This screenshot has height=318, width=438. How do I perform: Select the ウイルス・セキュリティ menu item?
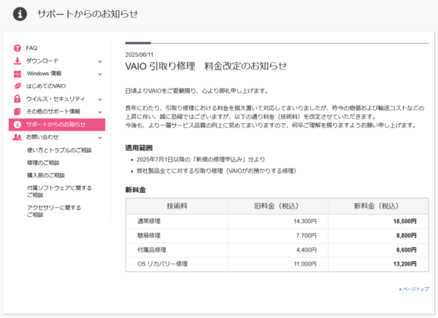pos(55,99)
